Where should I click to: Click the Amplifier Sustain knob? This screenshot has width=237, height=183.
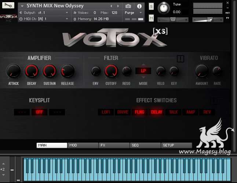pos(50,71)
